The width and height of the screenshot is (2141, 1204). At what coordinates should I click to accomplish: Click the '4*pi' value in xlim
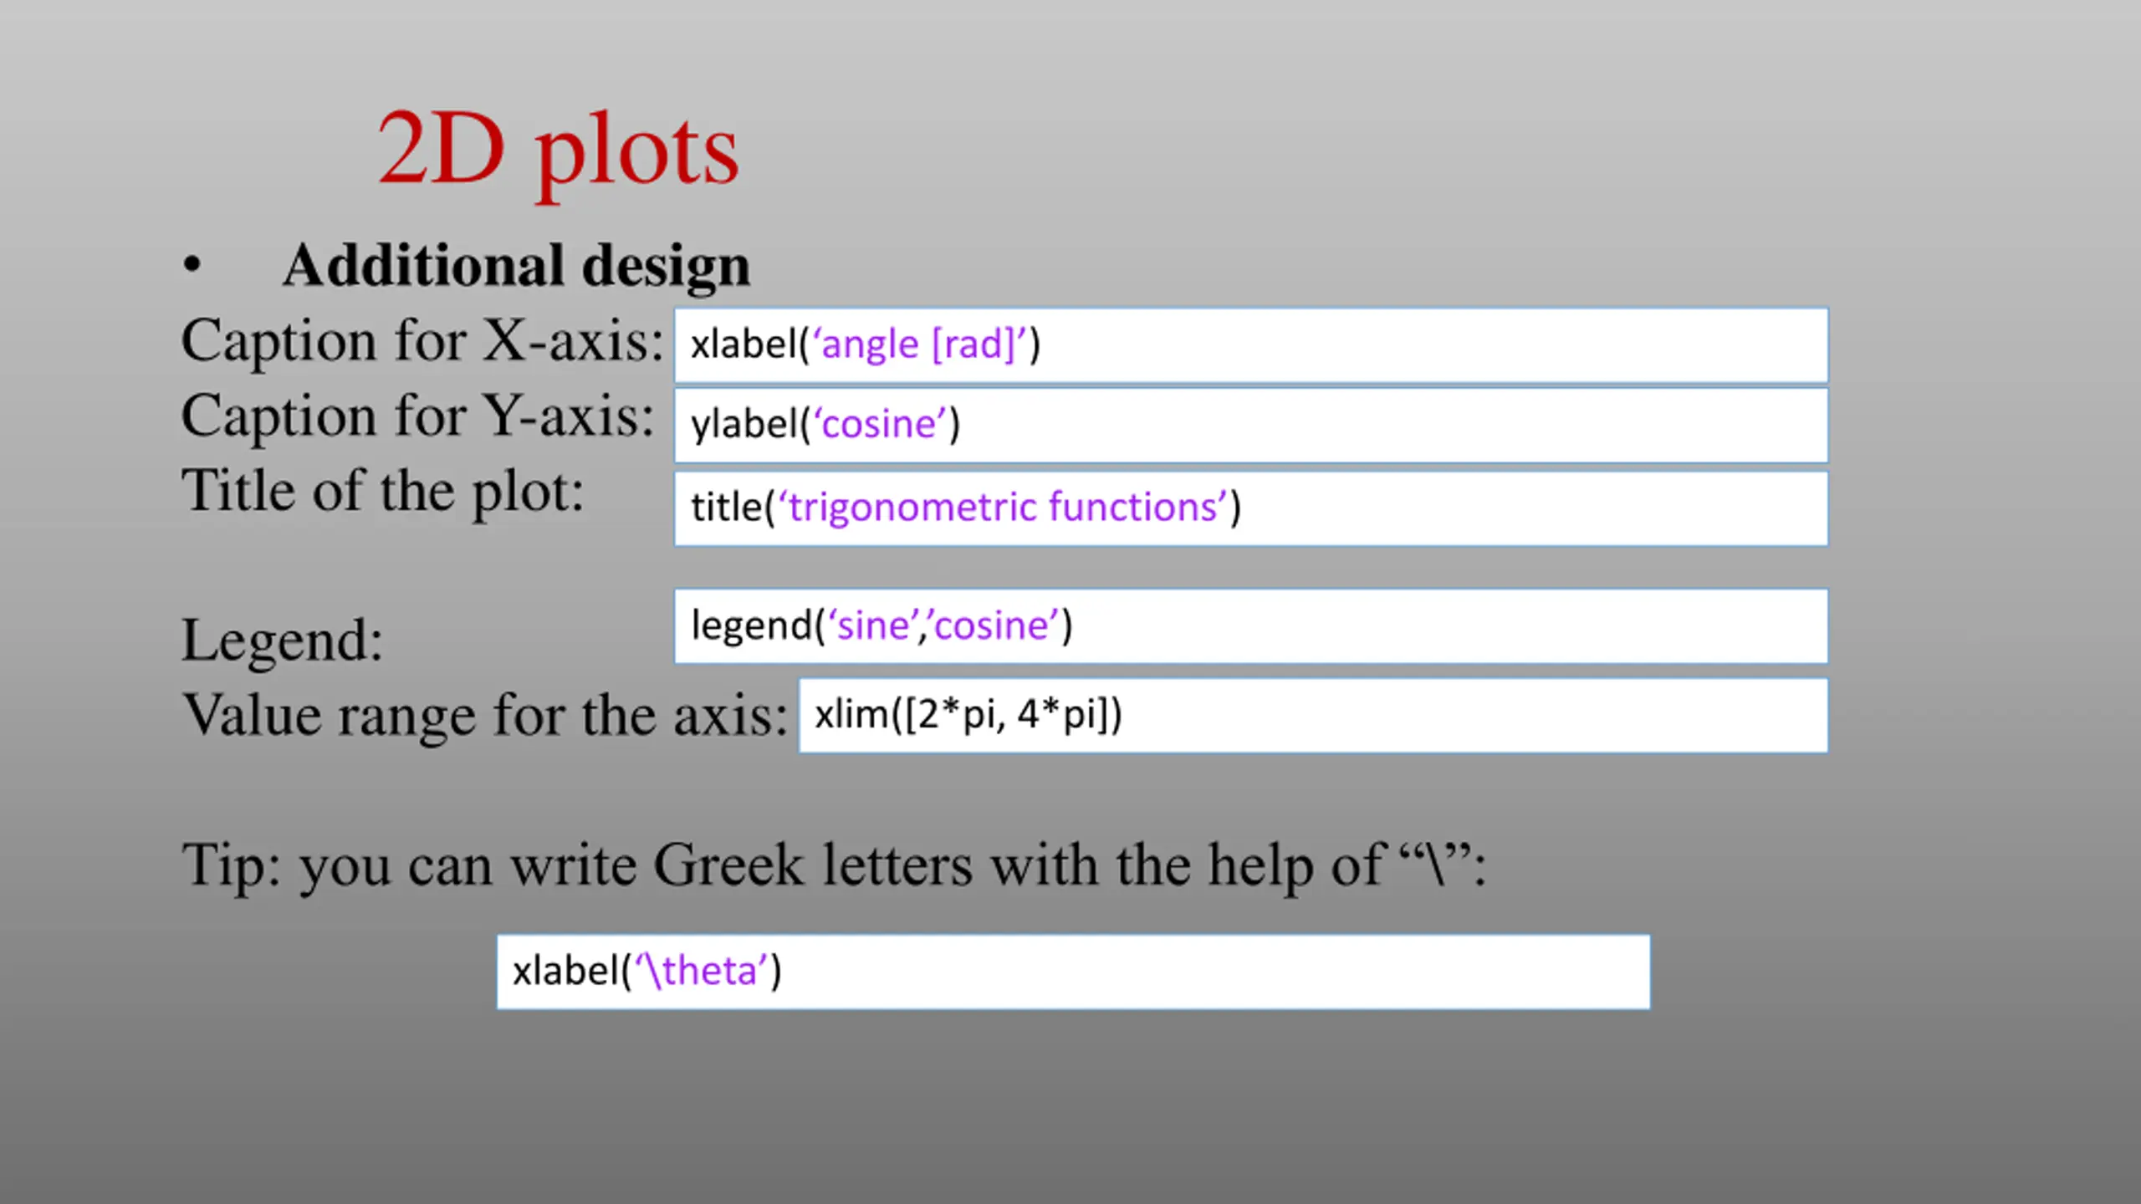(1055, 715)
